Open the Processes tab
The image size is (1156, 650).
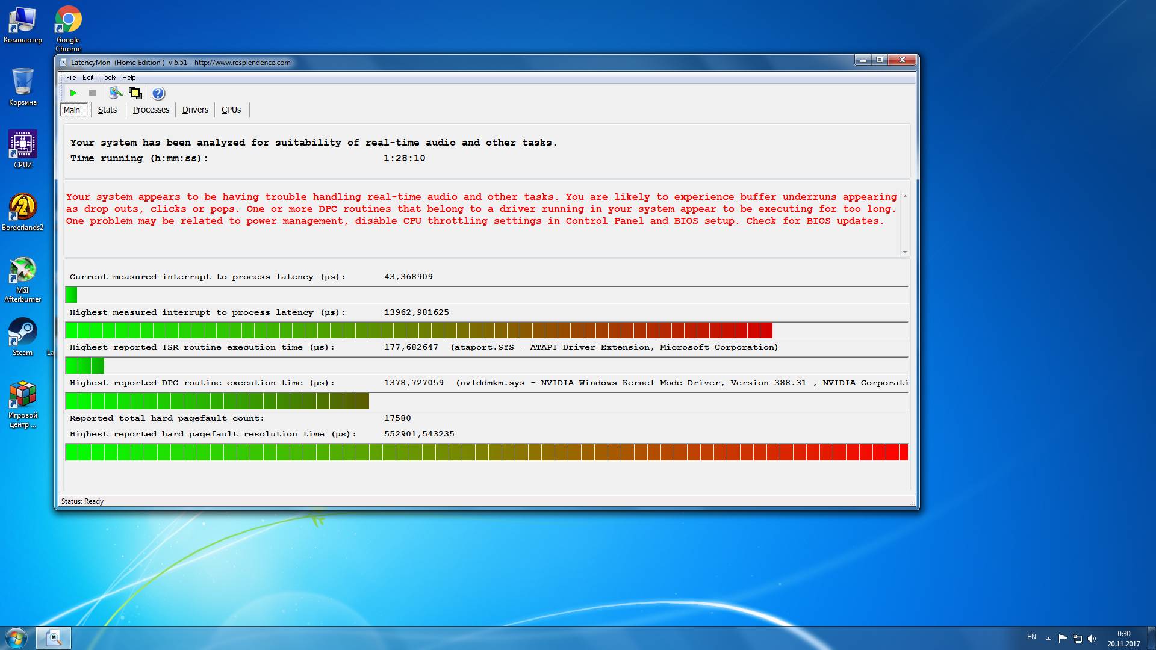(x=151, y=110)
